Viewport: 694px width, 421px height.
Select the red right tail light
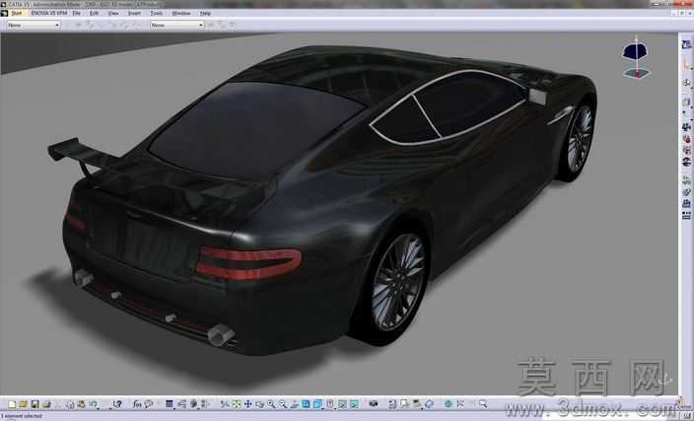[247, 263]
